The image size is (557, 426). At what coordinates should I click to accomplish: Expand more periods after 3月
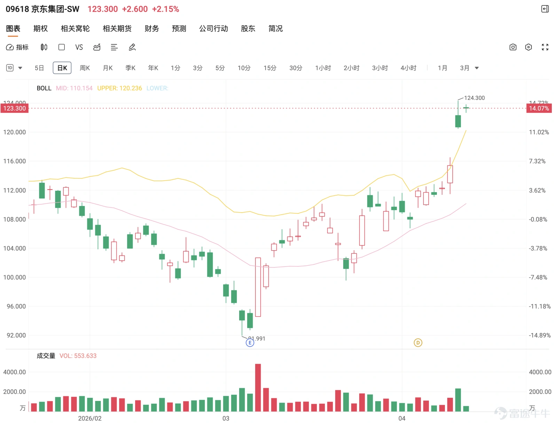[x=477, y=68]
